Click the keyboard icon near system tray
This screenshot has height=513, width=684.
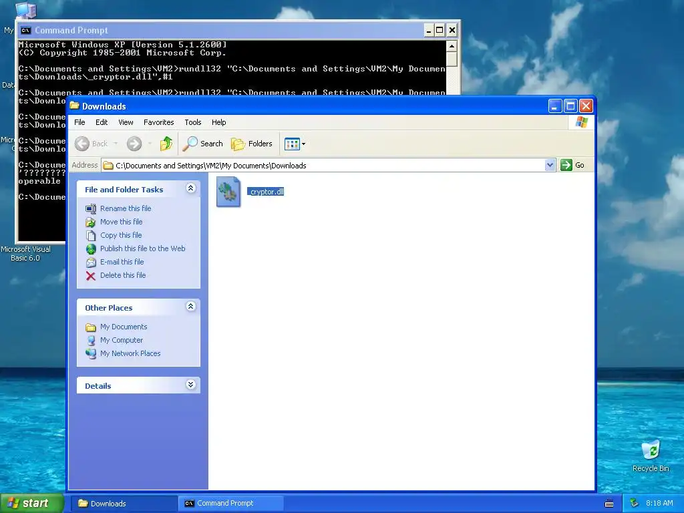click(609, 504)
